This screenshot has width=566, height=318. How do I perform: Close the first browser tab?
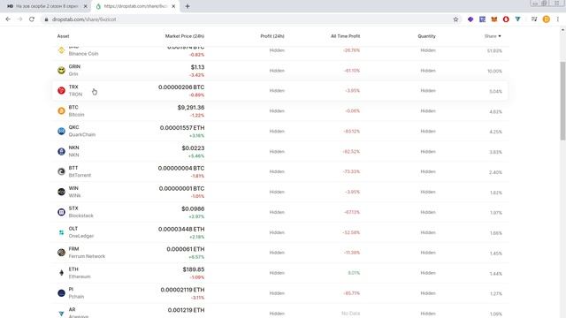[85, 6]
